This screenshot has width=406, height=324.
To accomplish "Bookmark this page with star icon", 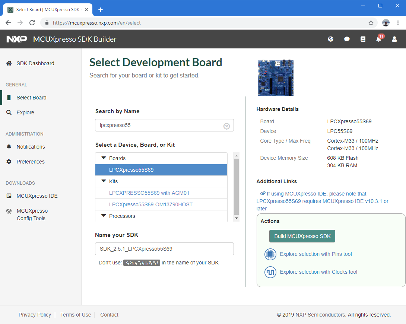I will click(371, 23).
